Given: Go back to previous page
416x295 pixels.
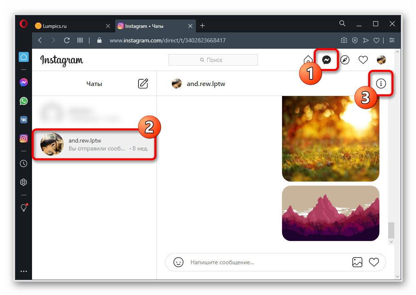Looking at the screenshot, I should point(40,40).
